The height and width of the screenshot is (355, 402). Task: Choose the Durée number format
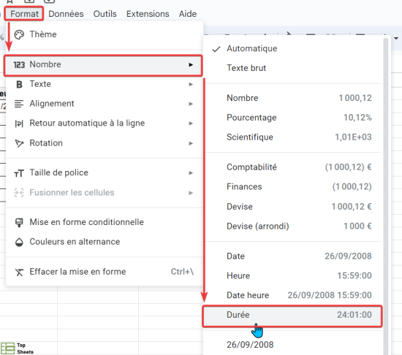coord(292,315)
